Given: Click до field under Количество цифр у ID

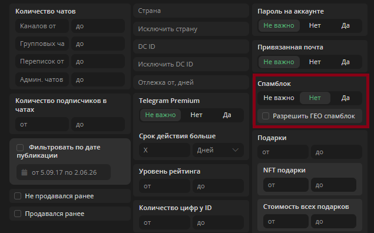Looking at the screenshot, I should (x=218, y=222).
